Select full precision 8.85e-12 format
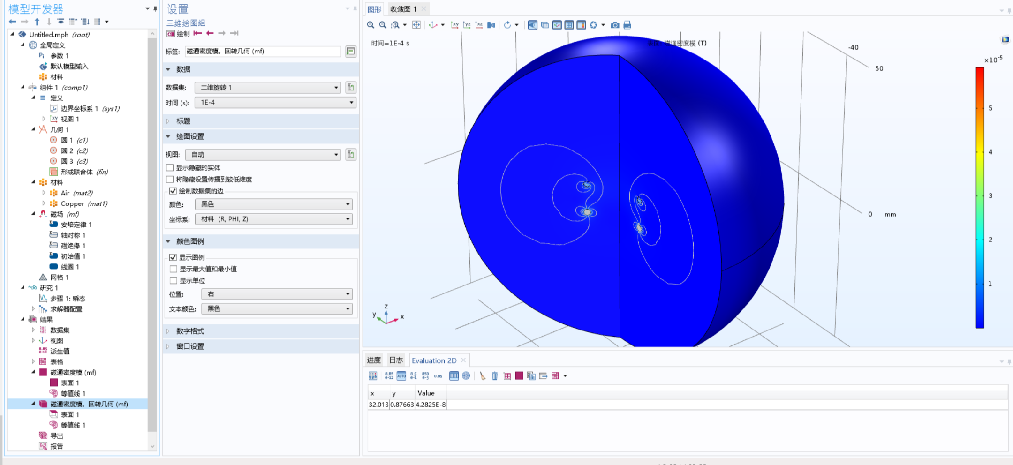Screen dimensions: 1013x465 389,375
